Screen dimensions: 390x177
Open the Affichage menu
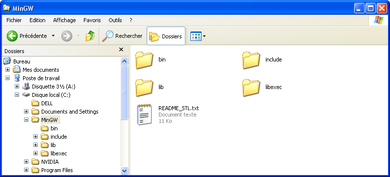64,20
